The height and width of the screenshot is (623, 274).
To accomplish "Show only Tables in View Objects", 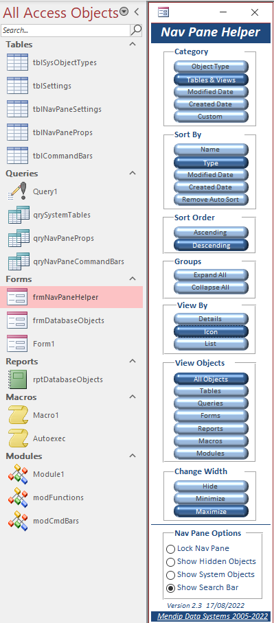I will (211, 391).
